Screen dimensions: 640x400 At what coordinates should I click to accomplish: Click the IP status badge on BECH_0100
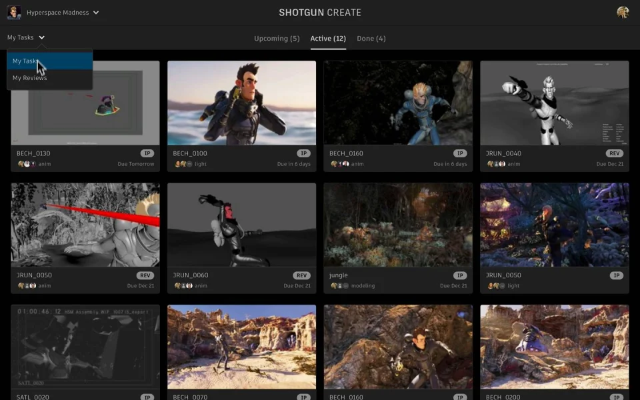tap(304, 153)
